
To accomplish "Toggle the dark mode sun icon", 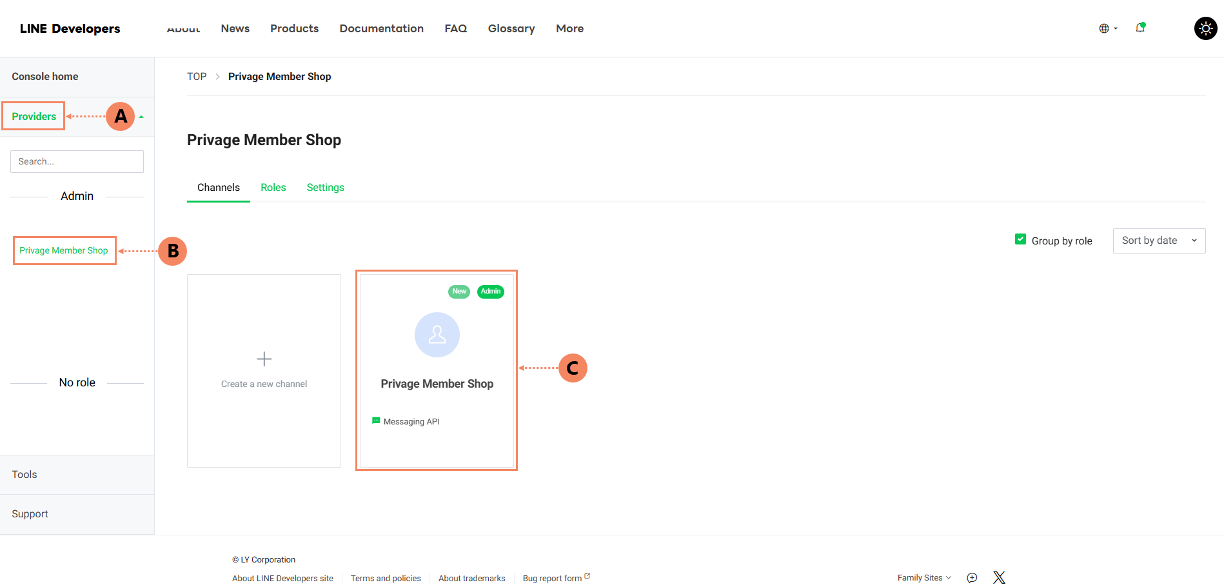I will [1205, 28].
